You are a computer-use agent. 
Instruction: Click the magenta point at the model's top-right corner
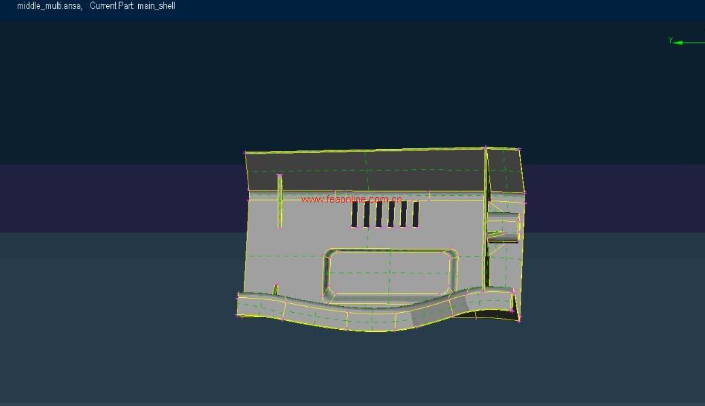click(519, 149)
